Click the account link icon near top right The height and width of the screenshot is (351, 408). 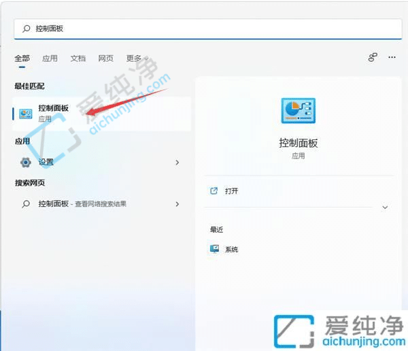tap(373, 57)
